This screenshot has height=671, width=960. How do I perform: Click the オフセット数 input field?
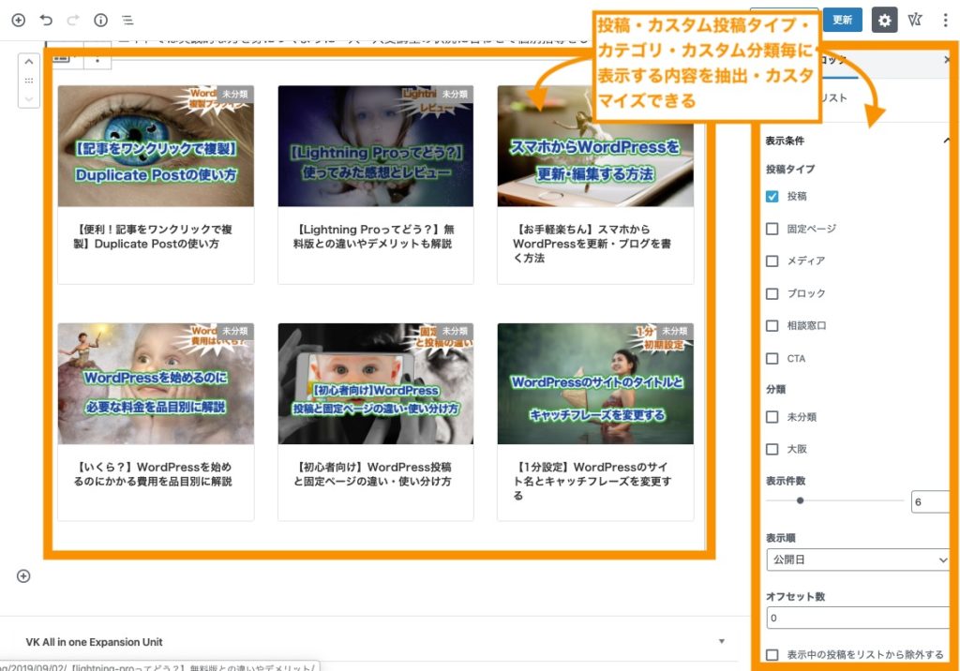pos(859,618)
